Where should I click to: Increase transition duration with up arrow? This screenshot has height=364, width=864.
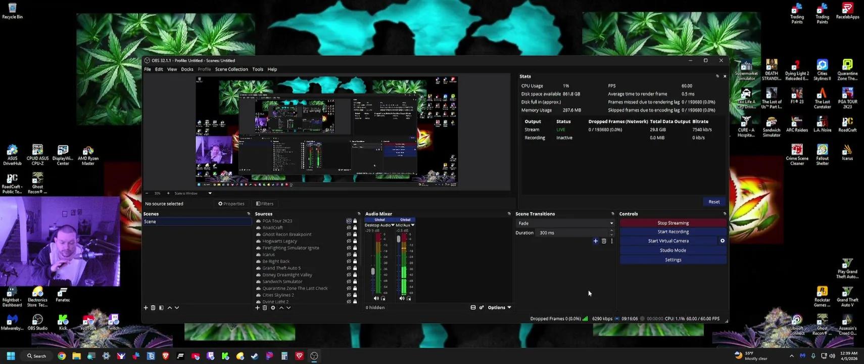click(611, 231)
